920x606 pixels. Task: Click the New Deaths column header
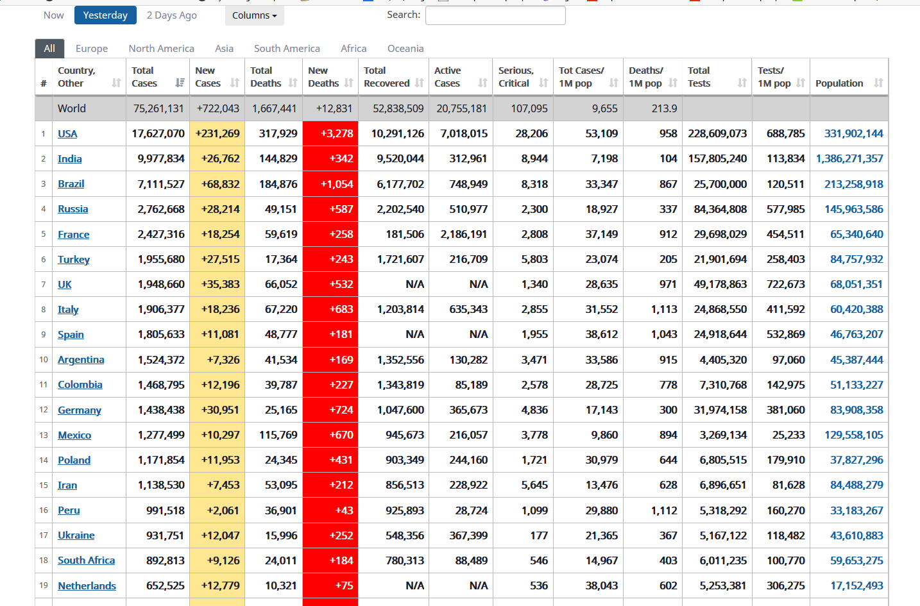click(330, 77)
